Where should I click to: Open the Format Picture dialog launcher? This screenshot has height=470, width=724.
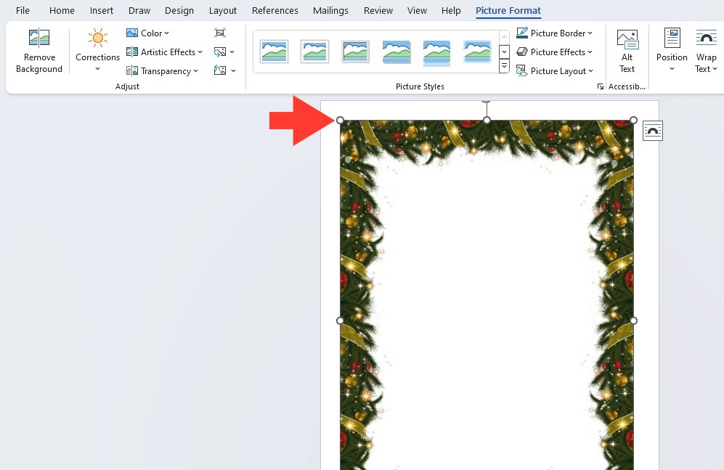[601, 86]
